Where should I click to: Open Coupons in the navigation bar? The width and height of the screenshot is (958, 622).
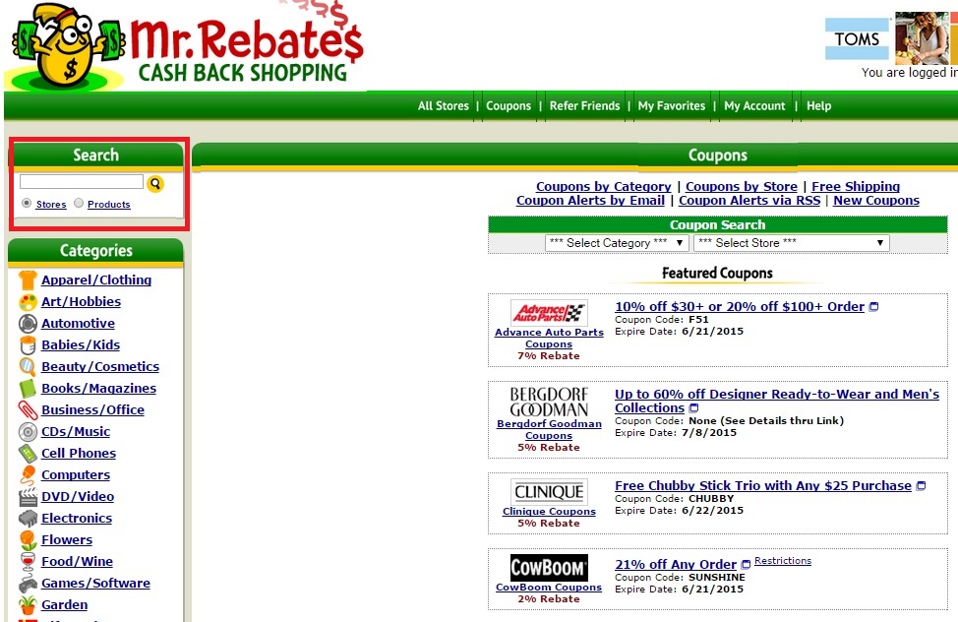coord(509,106)
